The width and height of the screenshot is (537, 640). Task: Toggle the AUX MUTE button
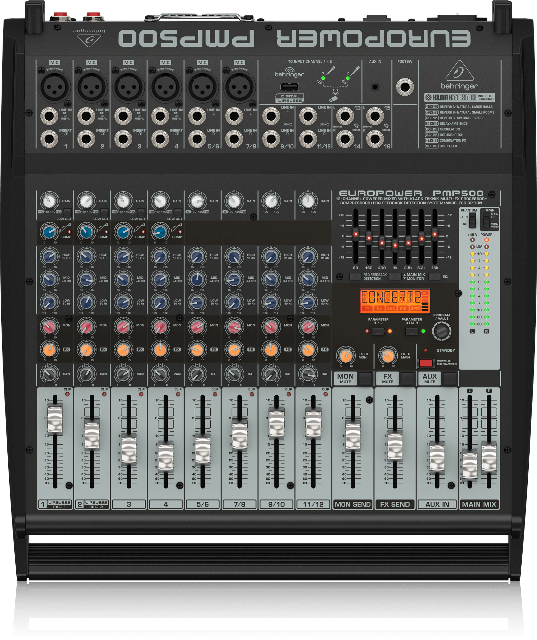450,379
